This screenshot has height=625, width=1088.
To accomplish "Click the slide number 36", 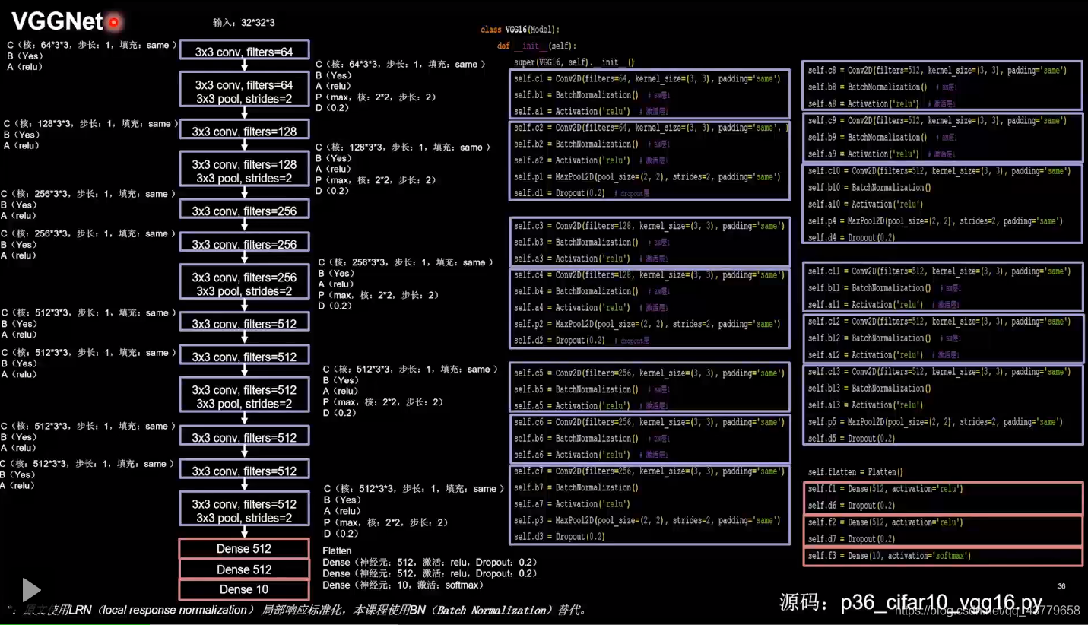I will pos(1062,586).
